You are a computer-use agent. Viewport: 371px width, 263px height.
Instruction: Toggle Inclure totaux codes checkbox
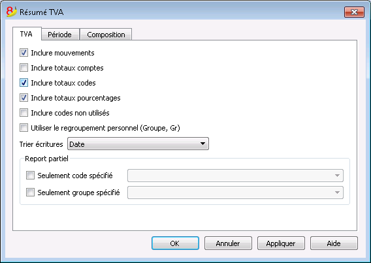pos(24,83)
